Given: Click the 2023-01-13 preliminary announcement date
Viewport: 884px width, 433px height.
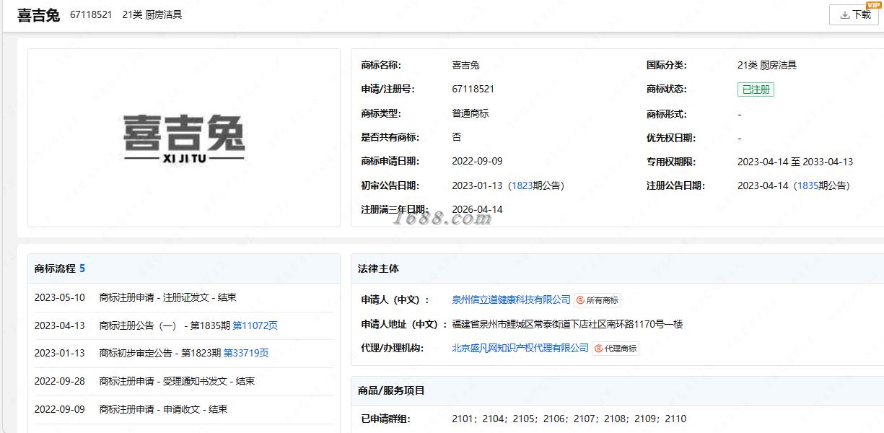Looking at the screenshot, I should pos(477,185).
